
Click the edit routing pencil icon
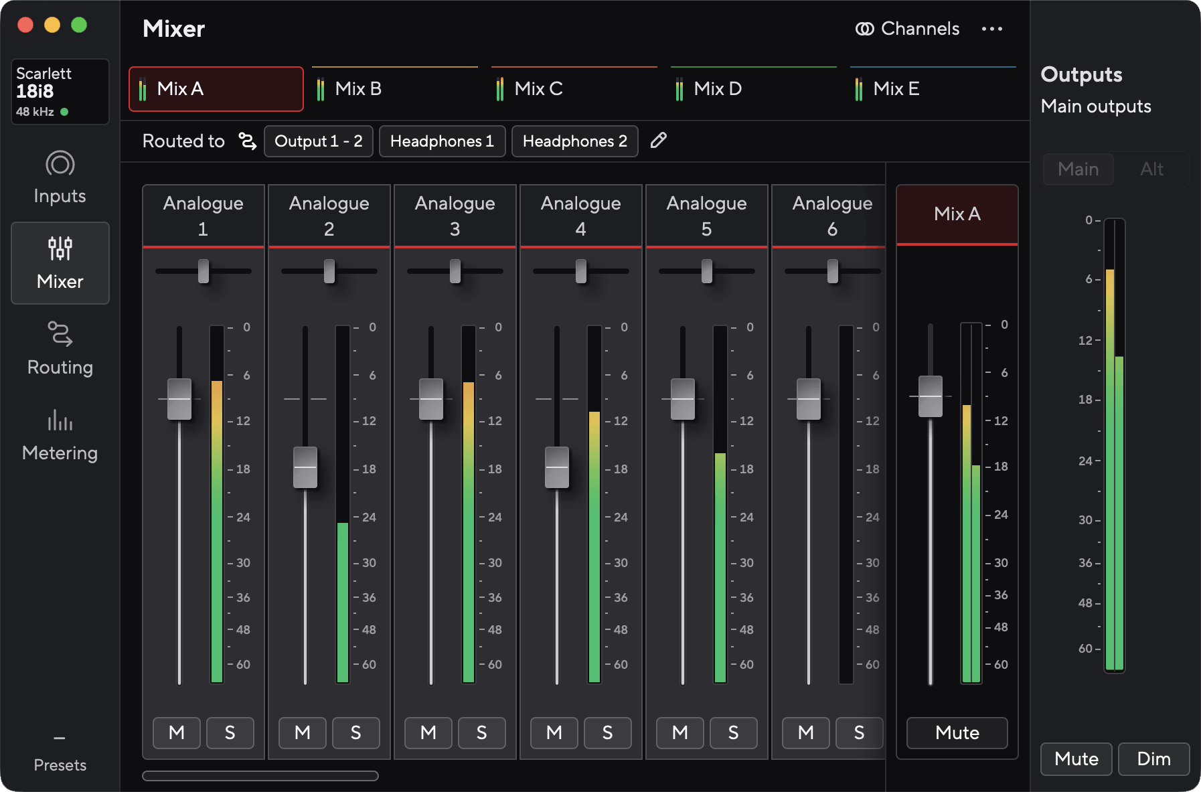tap(658, 140)
